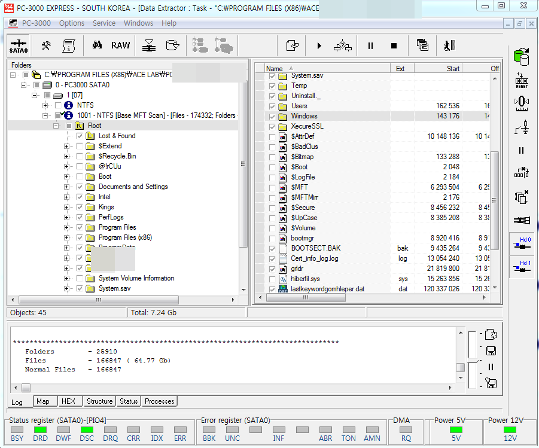This screenshot has width=539, height=448.
Task: Click the file list vertical scrollbar thumb
Action: [x=495, y=200]
